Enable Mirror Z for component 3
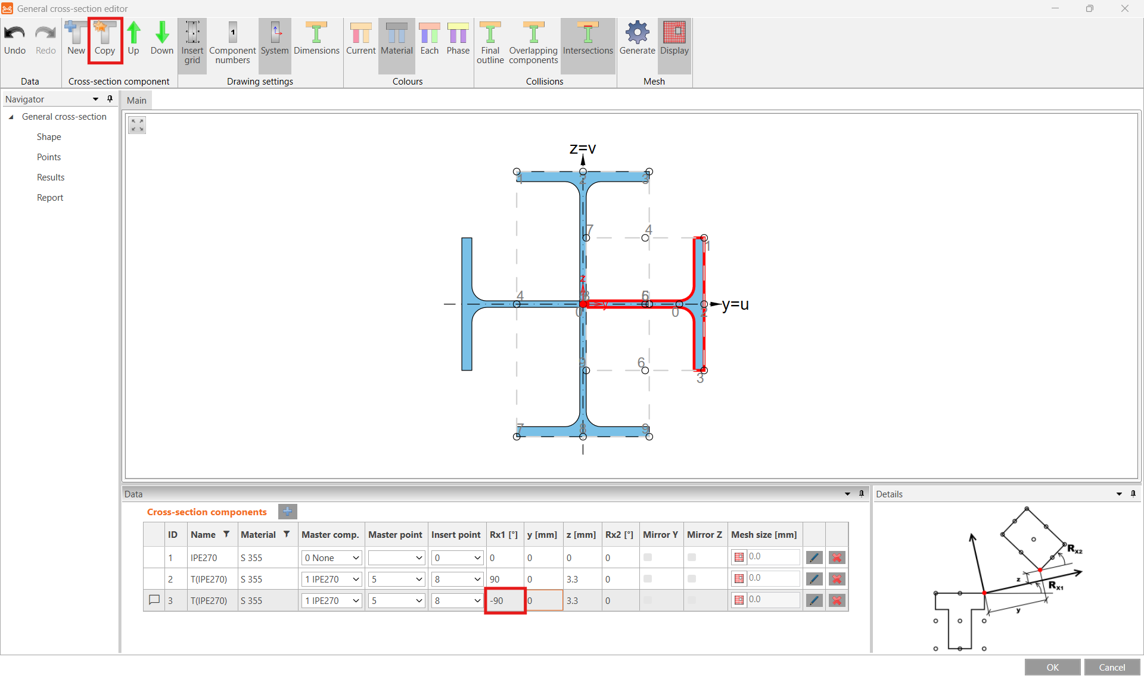 [691, 600]
